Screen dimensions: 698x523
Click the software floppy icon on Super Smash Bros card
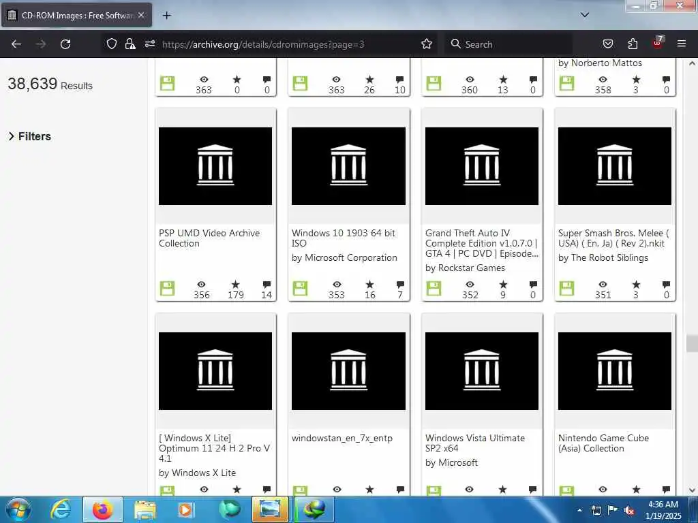pos(566,288)
